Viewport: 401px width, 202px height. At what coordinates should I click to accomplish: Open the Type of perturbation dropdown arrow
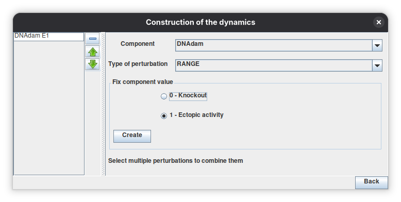[377, 65]
